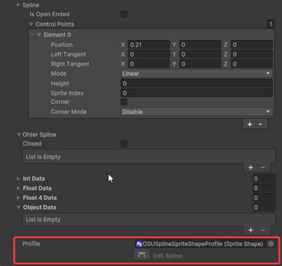Collapse the Spline foldout
282x266 pixels.
tap(18, 5)
